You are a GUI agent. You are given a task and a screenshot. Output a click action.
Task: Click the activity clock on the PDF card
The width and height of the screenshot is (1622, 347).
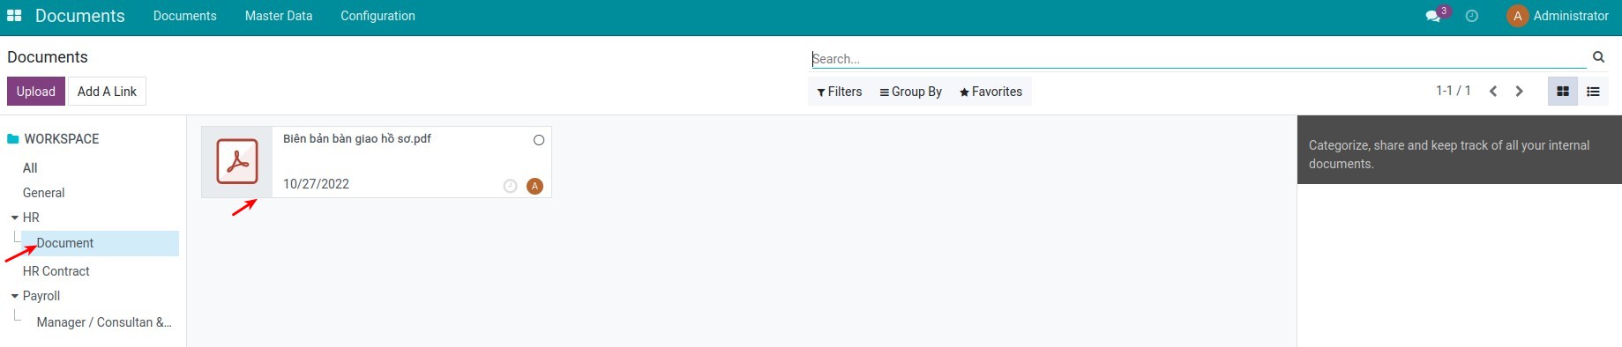click(x=510, y=186)
